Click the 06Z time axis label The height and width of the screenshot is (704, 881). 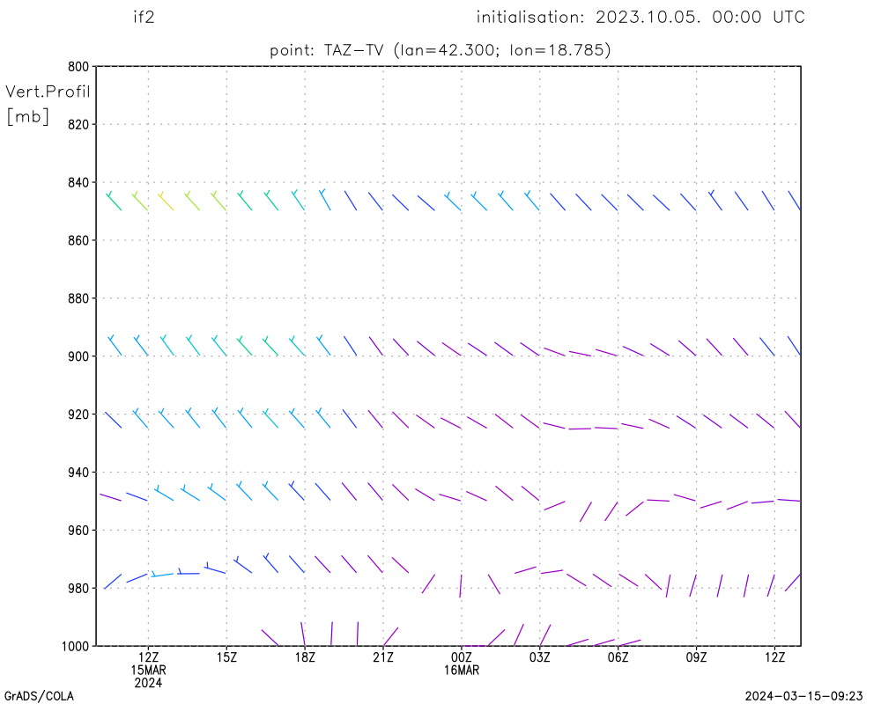pyautogui.click(x=618, y=657)
